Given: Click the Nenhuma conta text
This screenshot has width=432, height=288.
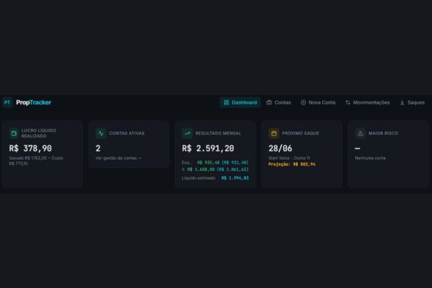Looking at the screenshot, I should [370, 158].
